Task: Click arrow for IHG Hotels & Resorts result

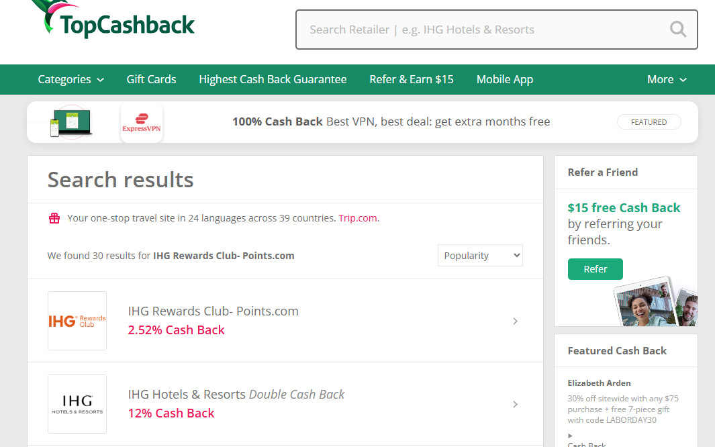Action: 515,405
